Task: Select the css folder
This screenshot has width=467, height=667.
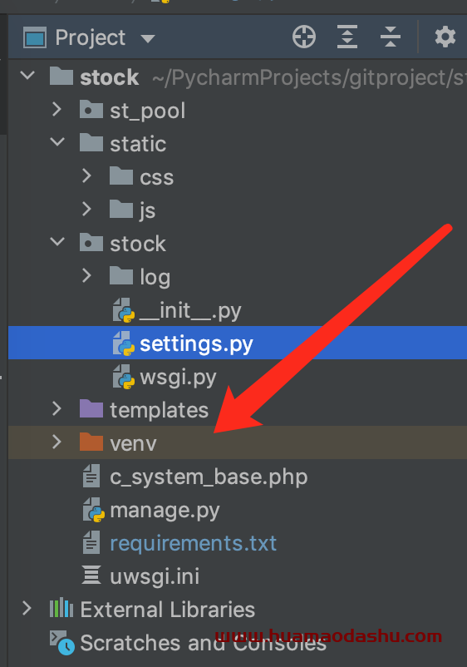Action: (156, 177)
